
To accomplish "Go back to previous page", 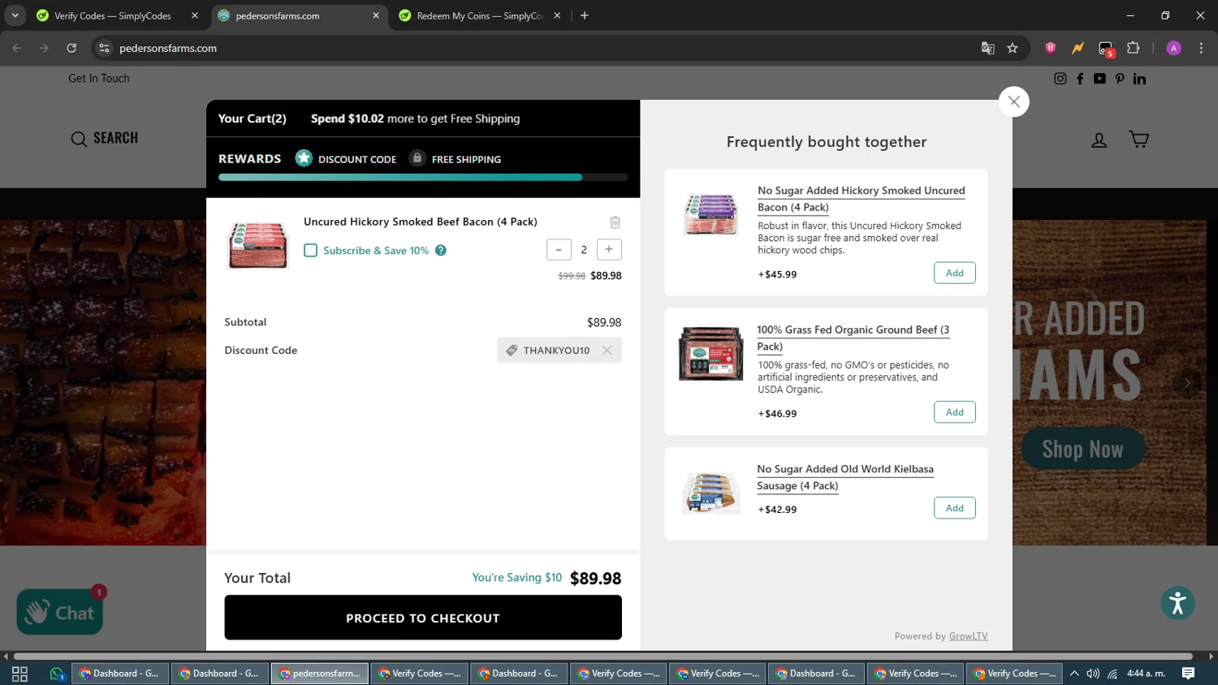I will tap(17, 48).
